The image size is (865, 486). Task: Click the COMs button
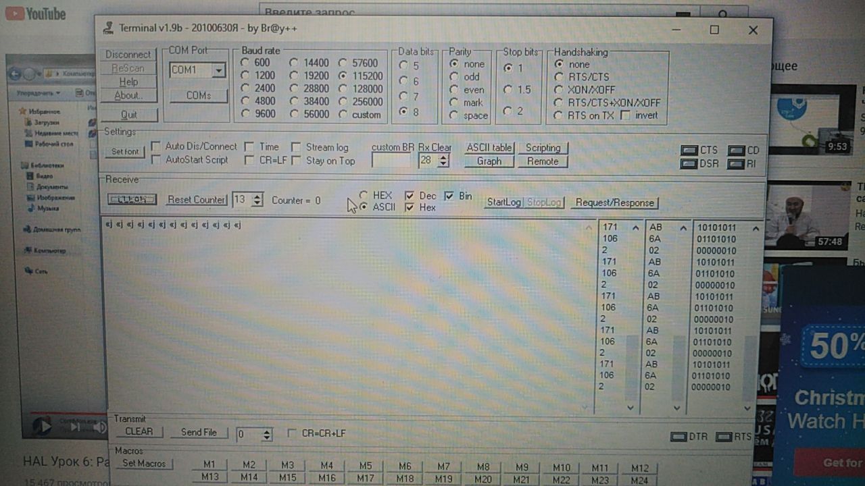pos(199,96)
